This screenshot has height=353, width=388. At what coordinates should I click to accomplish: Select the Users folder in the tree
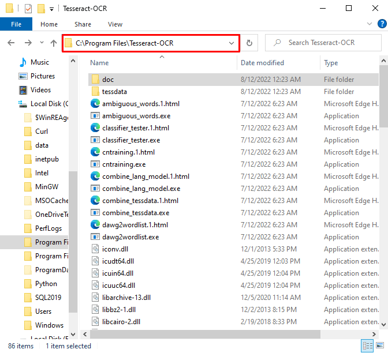43,311
